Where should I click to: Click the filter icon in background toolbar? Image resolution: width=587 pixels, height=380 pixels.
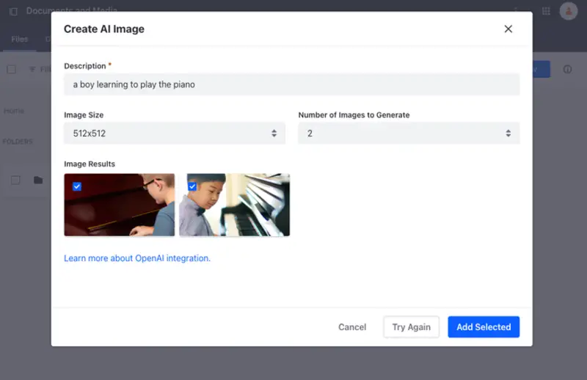(32, 69)
